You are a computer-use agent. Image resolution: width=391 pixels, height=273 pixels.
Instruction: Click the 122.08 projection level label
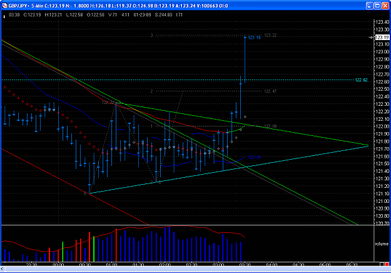point(270,126)
